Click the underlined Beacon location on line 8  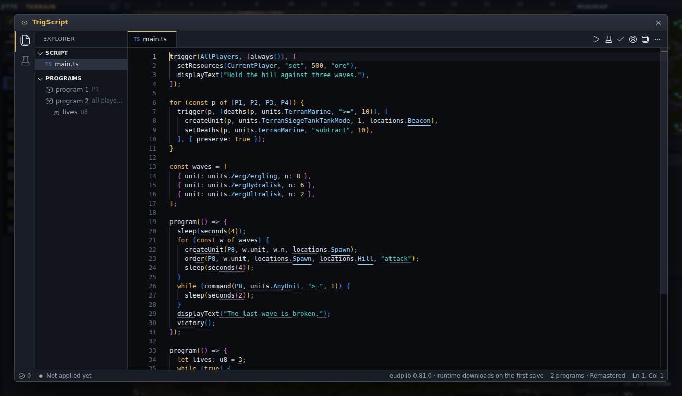click(419, 121)
